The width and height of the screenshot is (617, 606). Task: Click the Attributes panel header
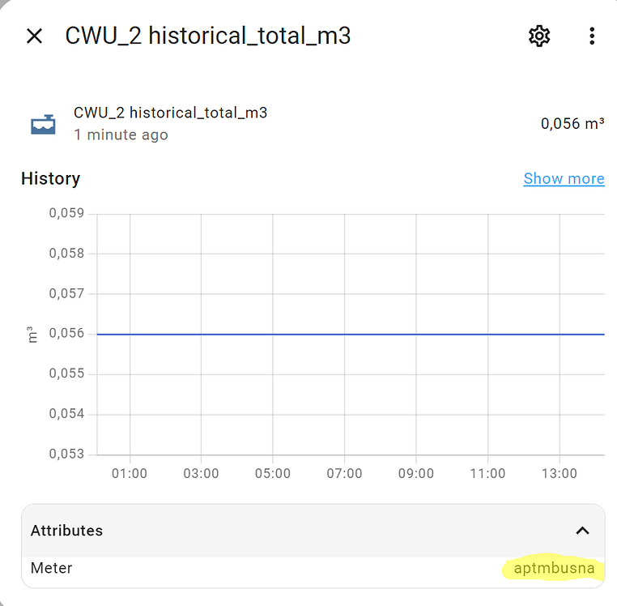tap(313, 531)
